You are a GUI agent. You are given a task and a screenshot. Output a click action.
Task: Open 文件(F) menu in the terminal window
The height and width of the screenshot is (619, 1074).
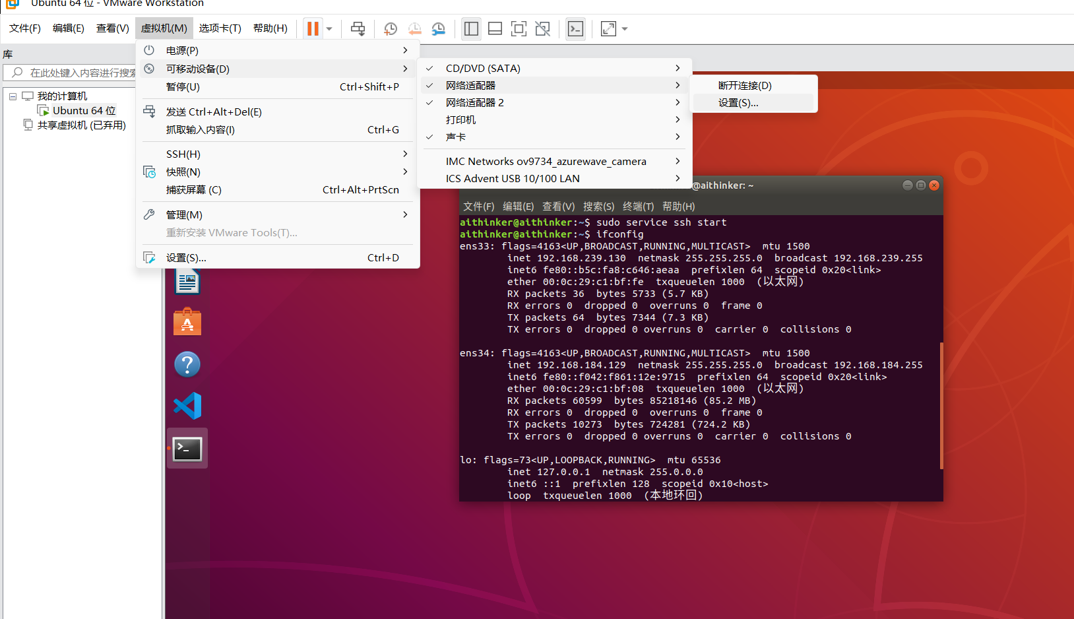479,206
